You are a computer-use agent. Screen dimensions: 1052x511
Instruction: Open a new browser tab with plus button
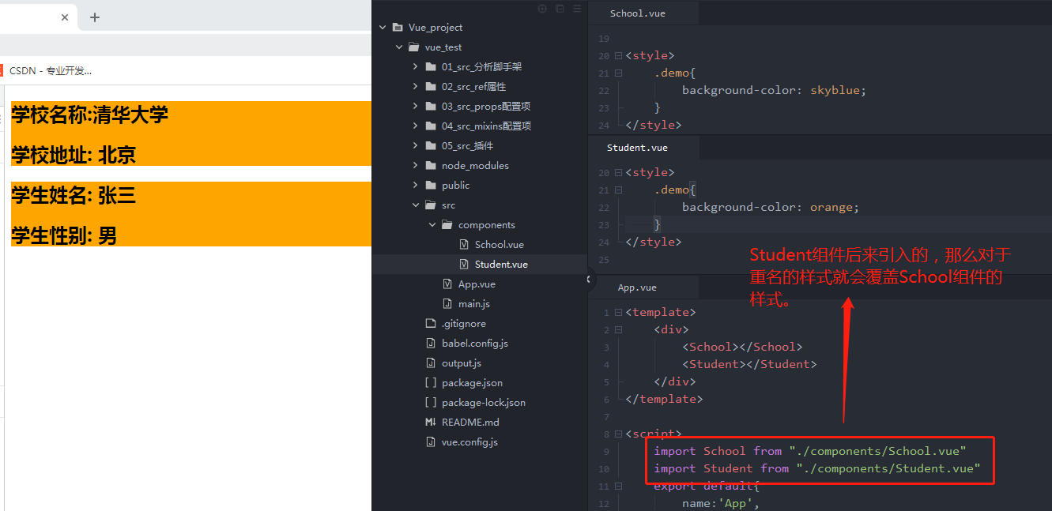(95, 17)
